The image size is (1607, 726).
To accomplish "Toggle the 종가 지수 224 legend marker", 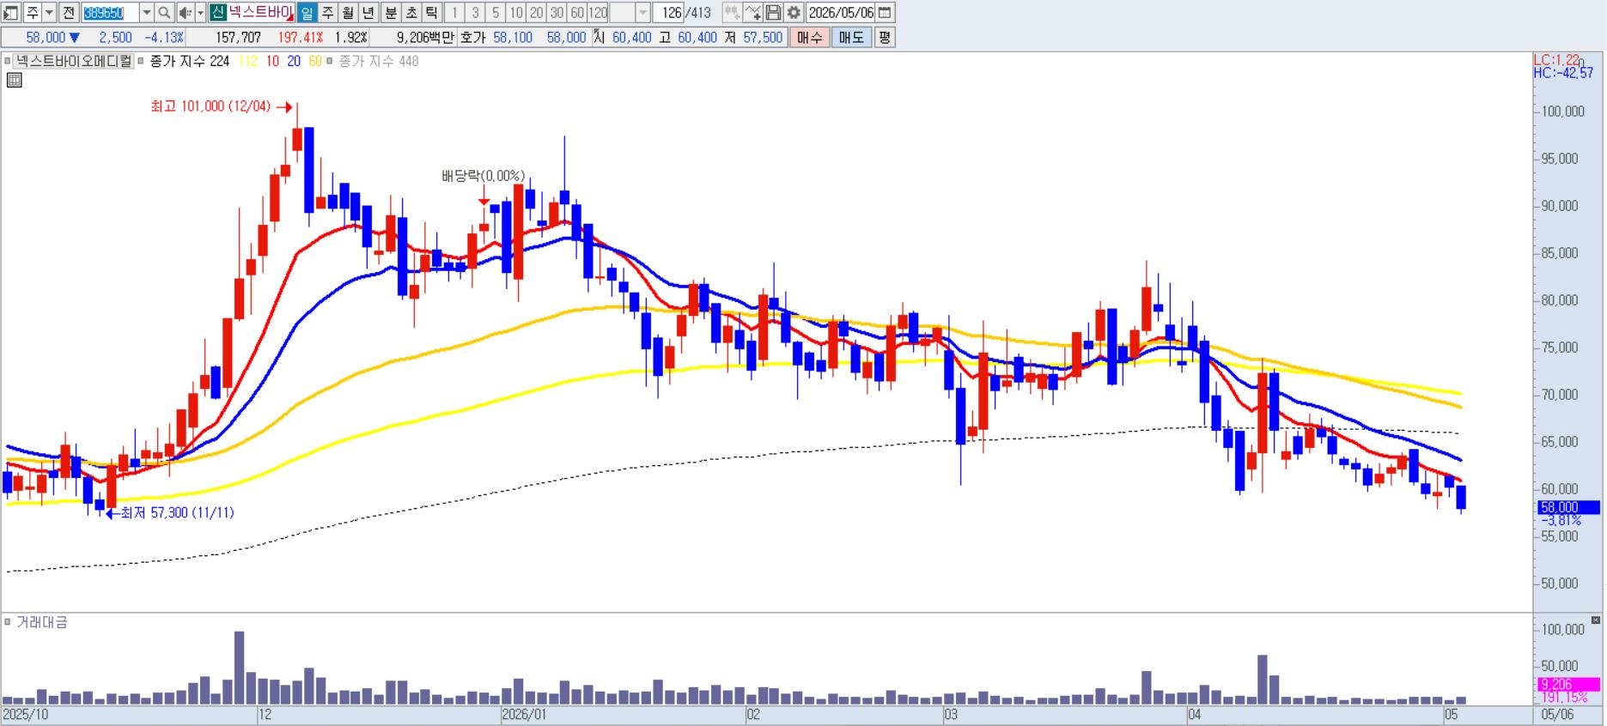I will pos(141,61).
